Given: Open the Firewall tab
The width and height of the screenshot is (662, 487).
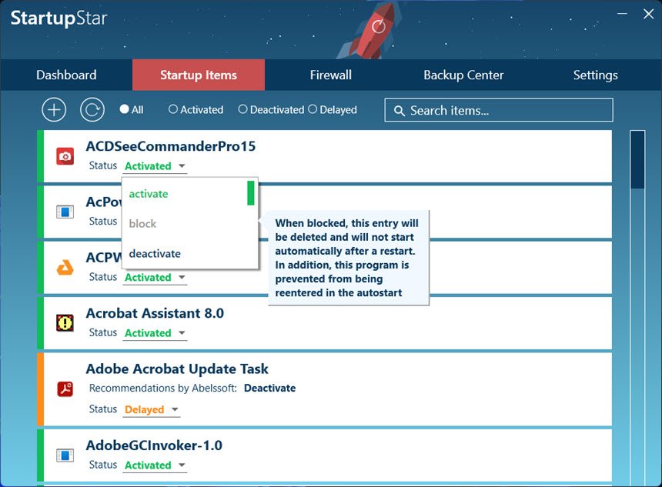Looking at the screenshot, I should 330,75.
